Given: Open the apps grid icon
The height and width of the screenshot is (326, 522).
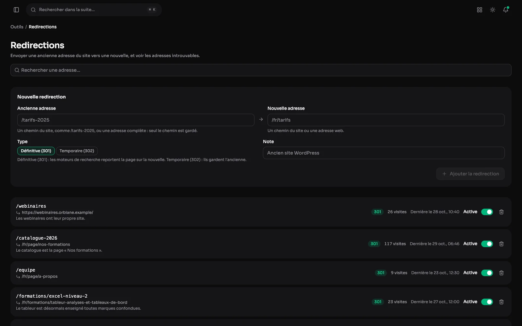Looking at the screenshot, I should click(480, 10).
